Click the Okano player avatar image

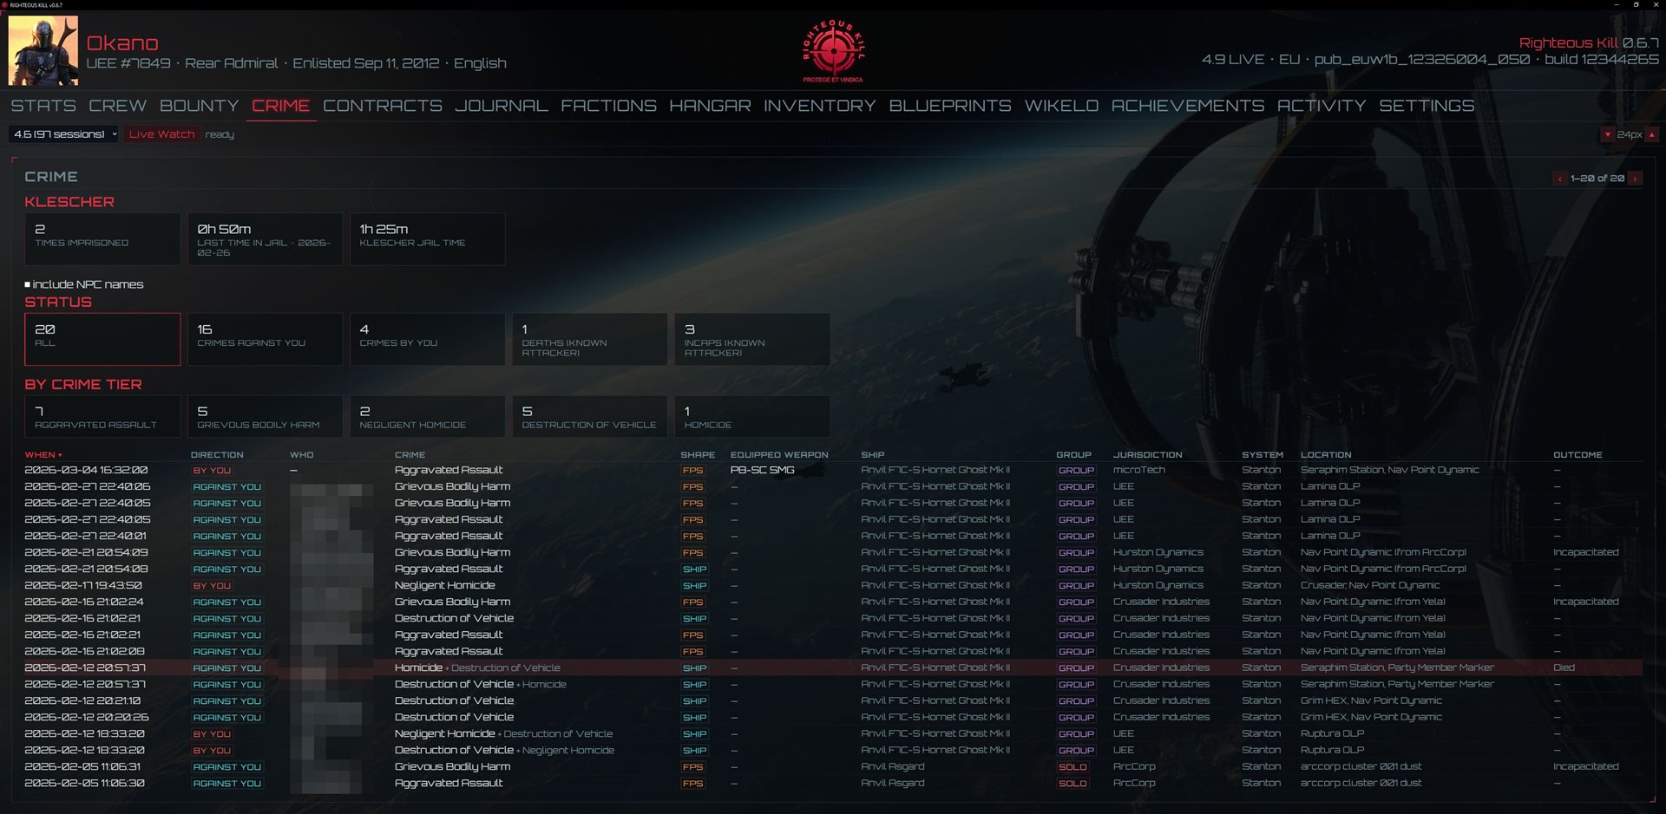[43, 50]
